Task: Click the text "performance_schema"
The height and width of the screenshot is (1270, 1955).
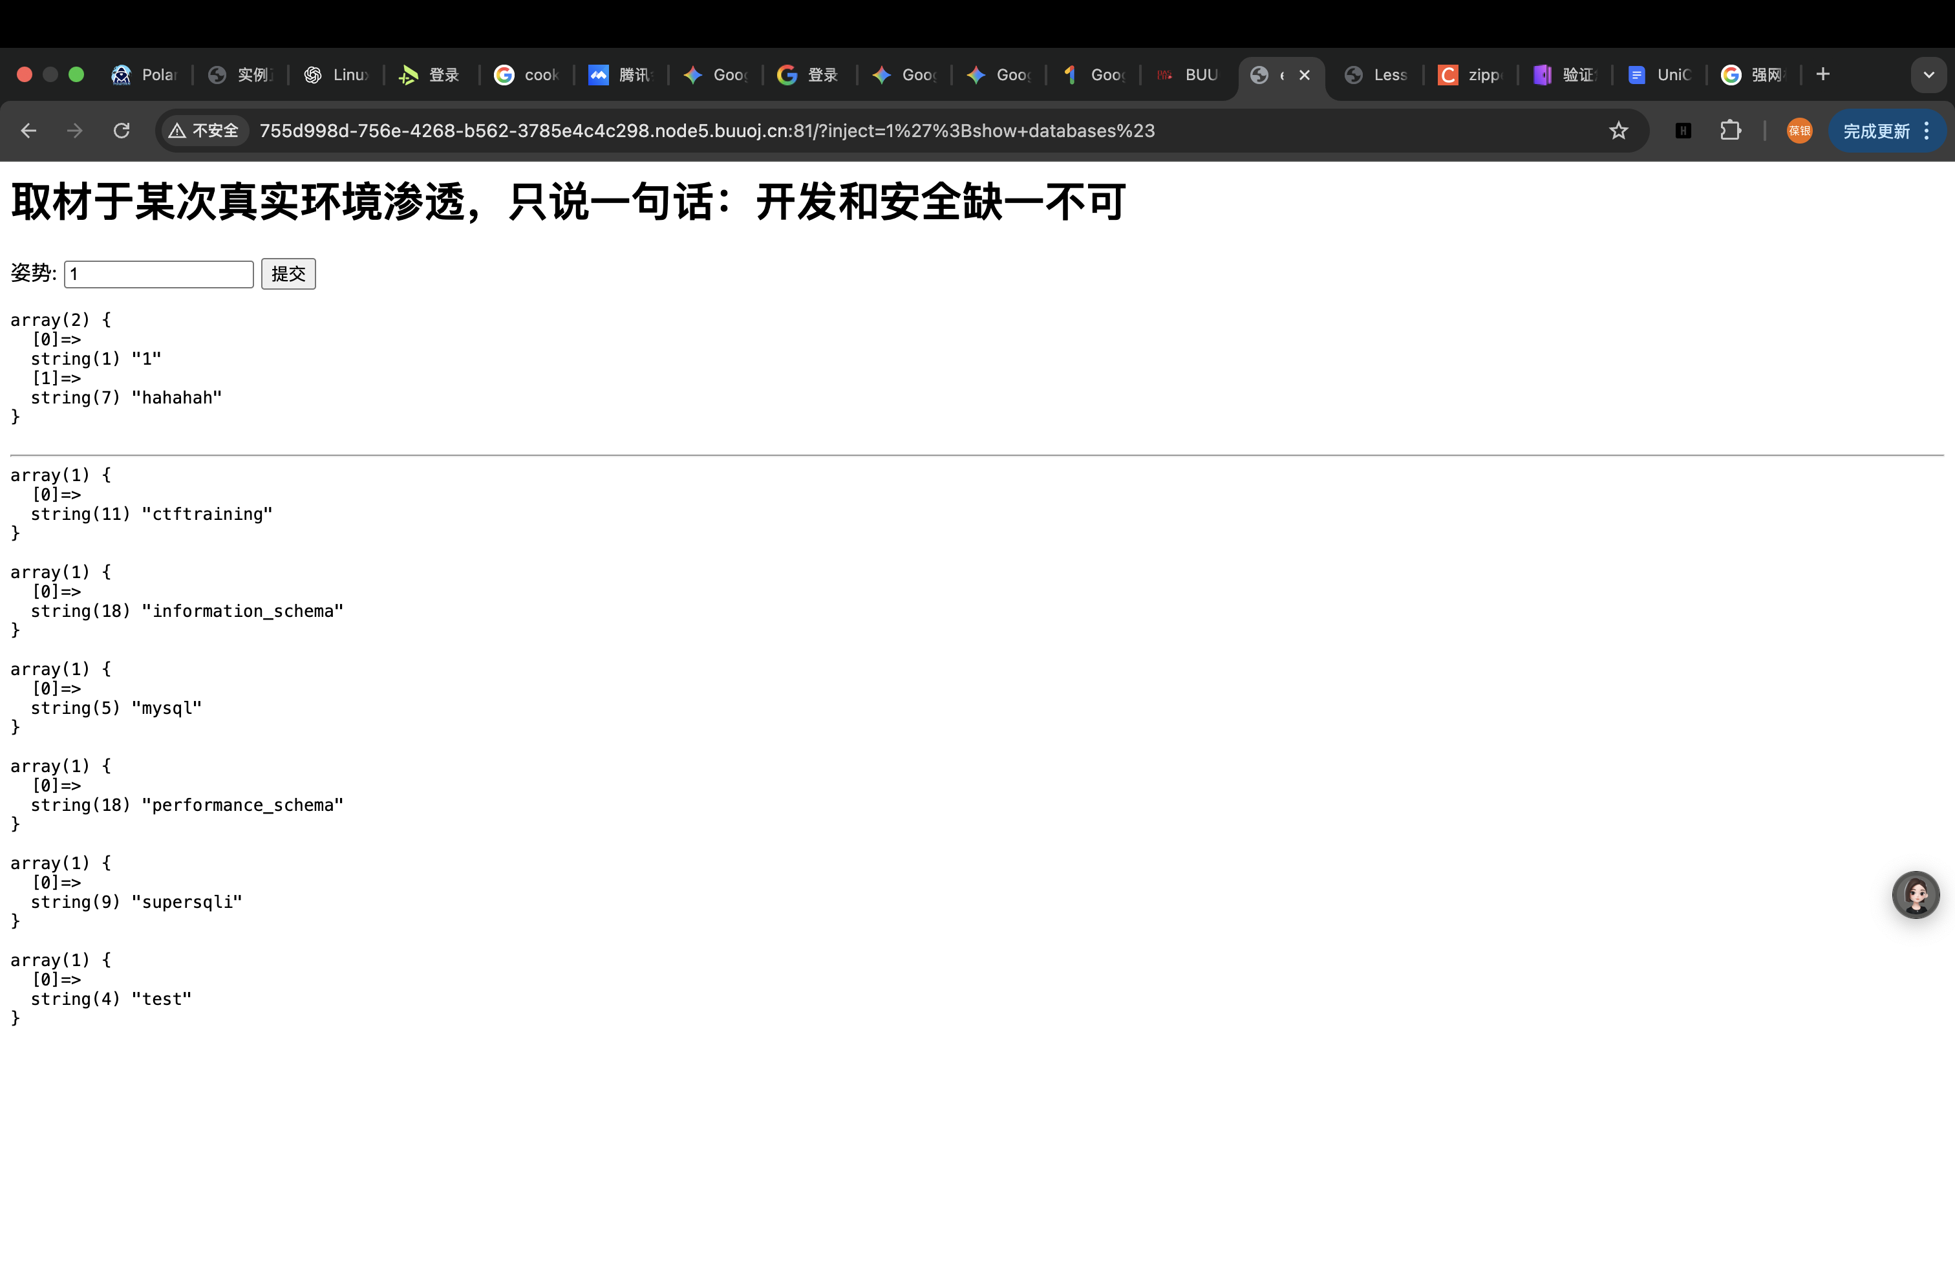Action: pos(243,805)
